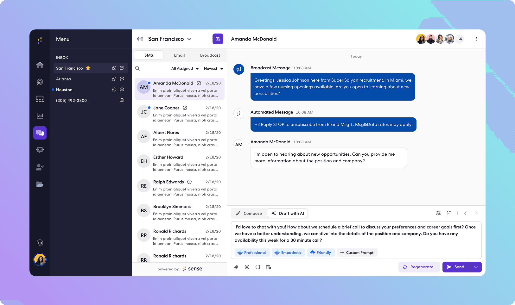Open the emoji picker icon
The image size is (515, 305).
click(x=247, y=267)
